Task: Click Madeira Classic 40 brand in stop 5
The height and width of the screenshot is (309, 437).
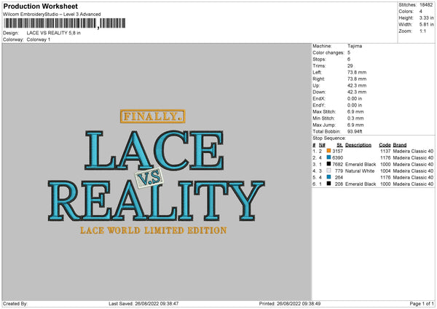Action: tap(413, 177)
